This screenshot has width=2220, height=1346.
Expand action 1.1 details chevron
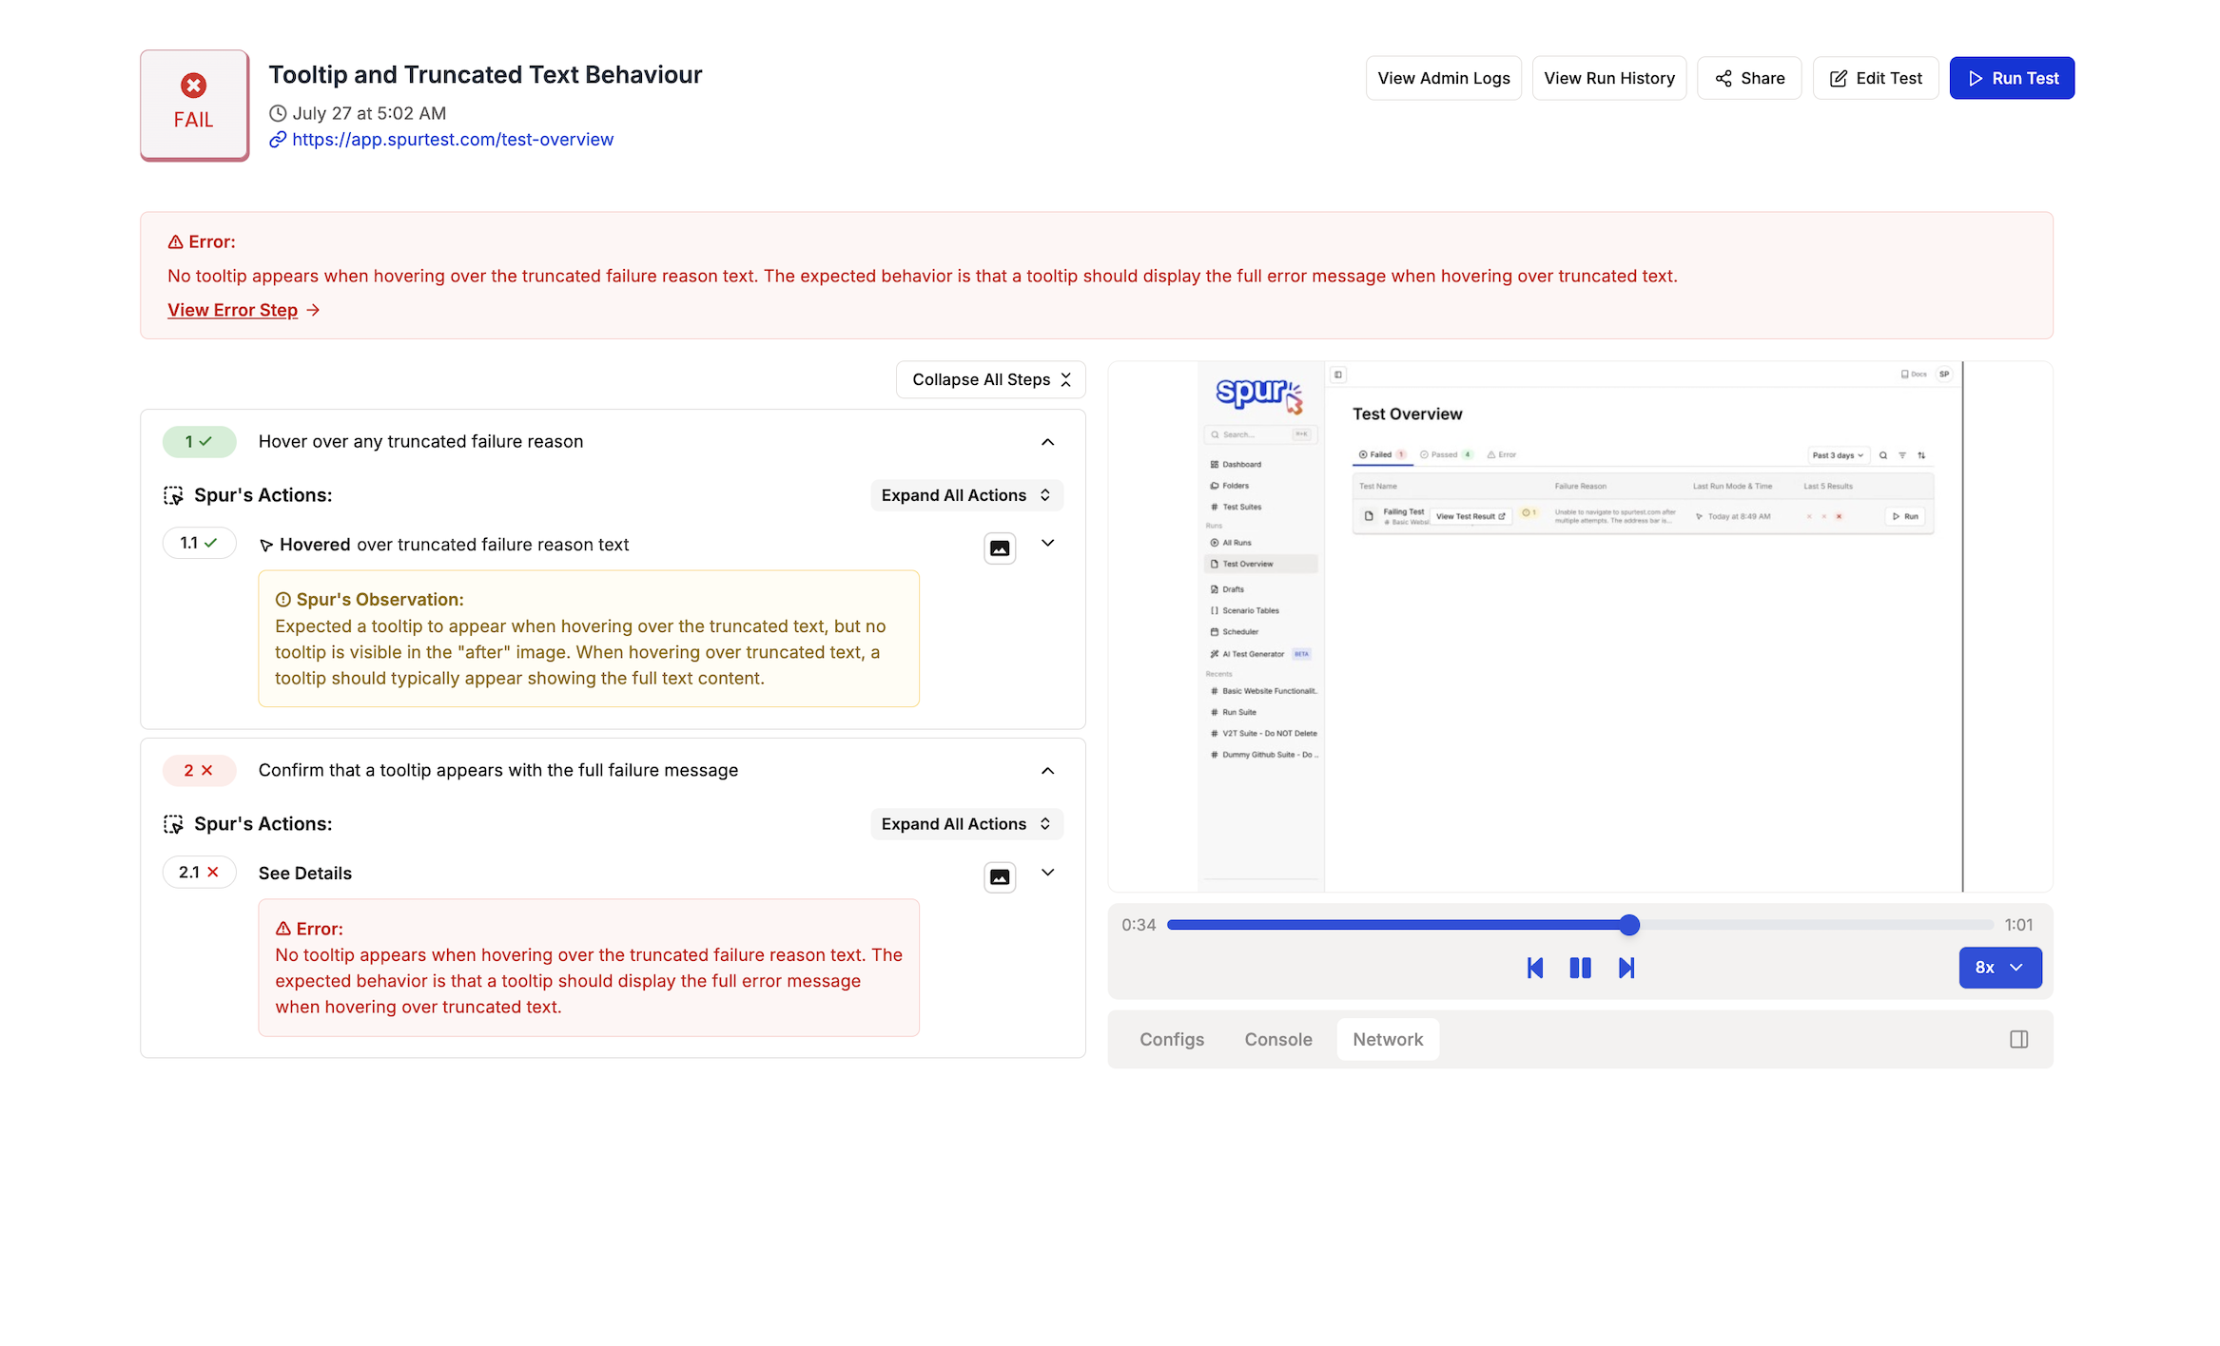(1047, 543)
